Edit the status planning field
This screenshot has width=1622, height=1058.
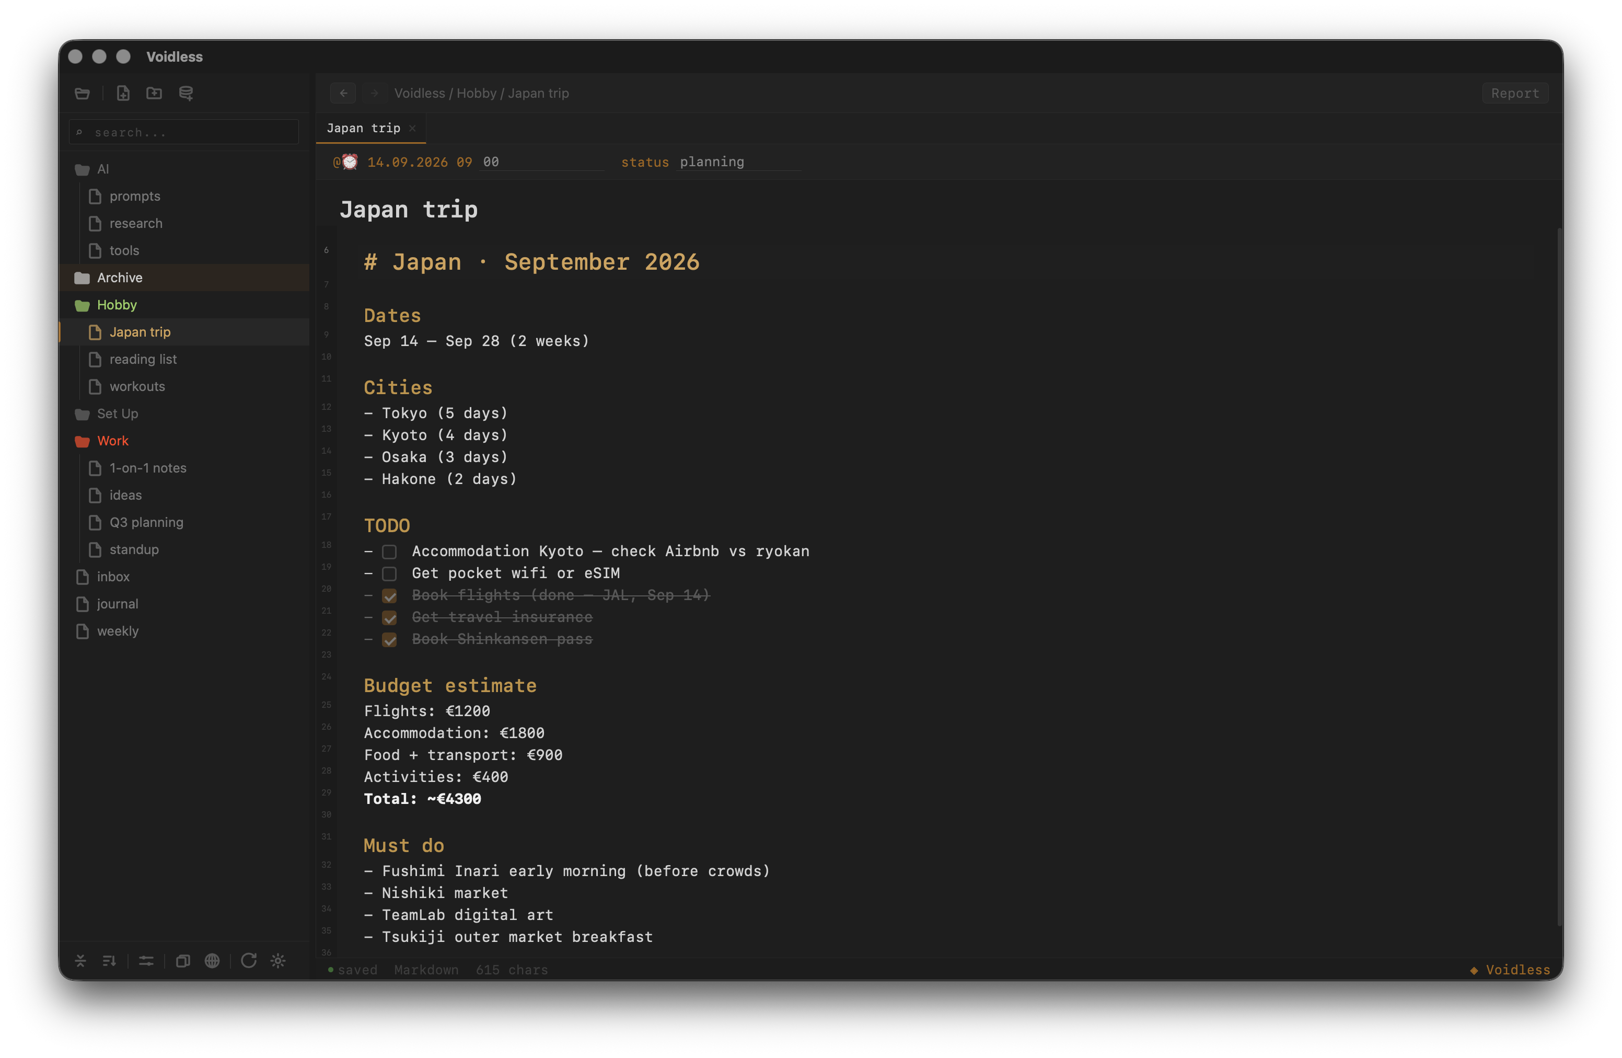tap(739, 162)
